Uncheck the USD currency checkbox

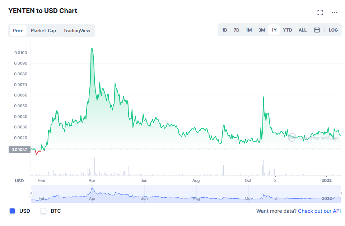pyautogui.click(x=12, y=211)
